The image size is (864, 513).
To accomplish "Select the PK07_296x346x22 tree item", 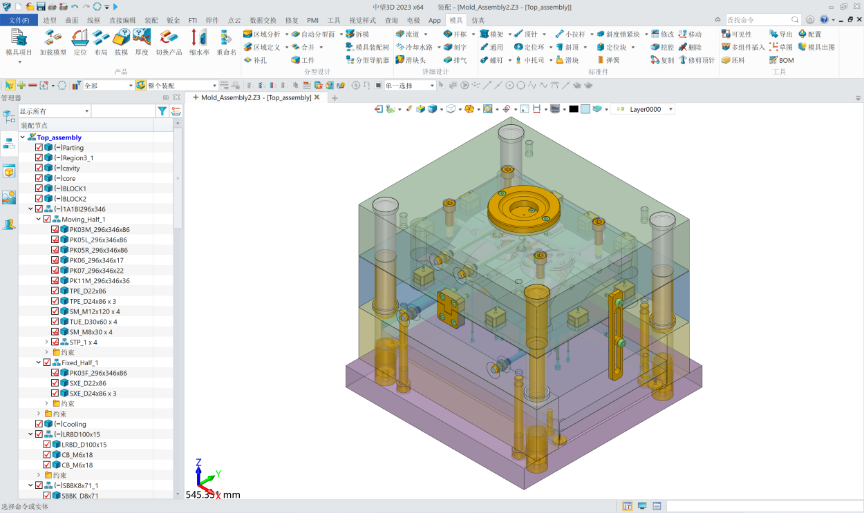I will click(x=97, y=271).
